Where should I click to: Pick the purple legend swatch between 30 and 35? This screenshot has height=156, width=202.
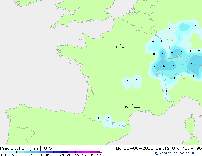click(x=72, y=152)
